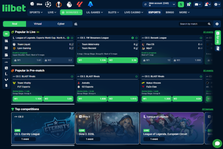Open the CS 2 Eternity League card
The width and height of the screenshot is (223, 149).
(x=43, y=128)
